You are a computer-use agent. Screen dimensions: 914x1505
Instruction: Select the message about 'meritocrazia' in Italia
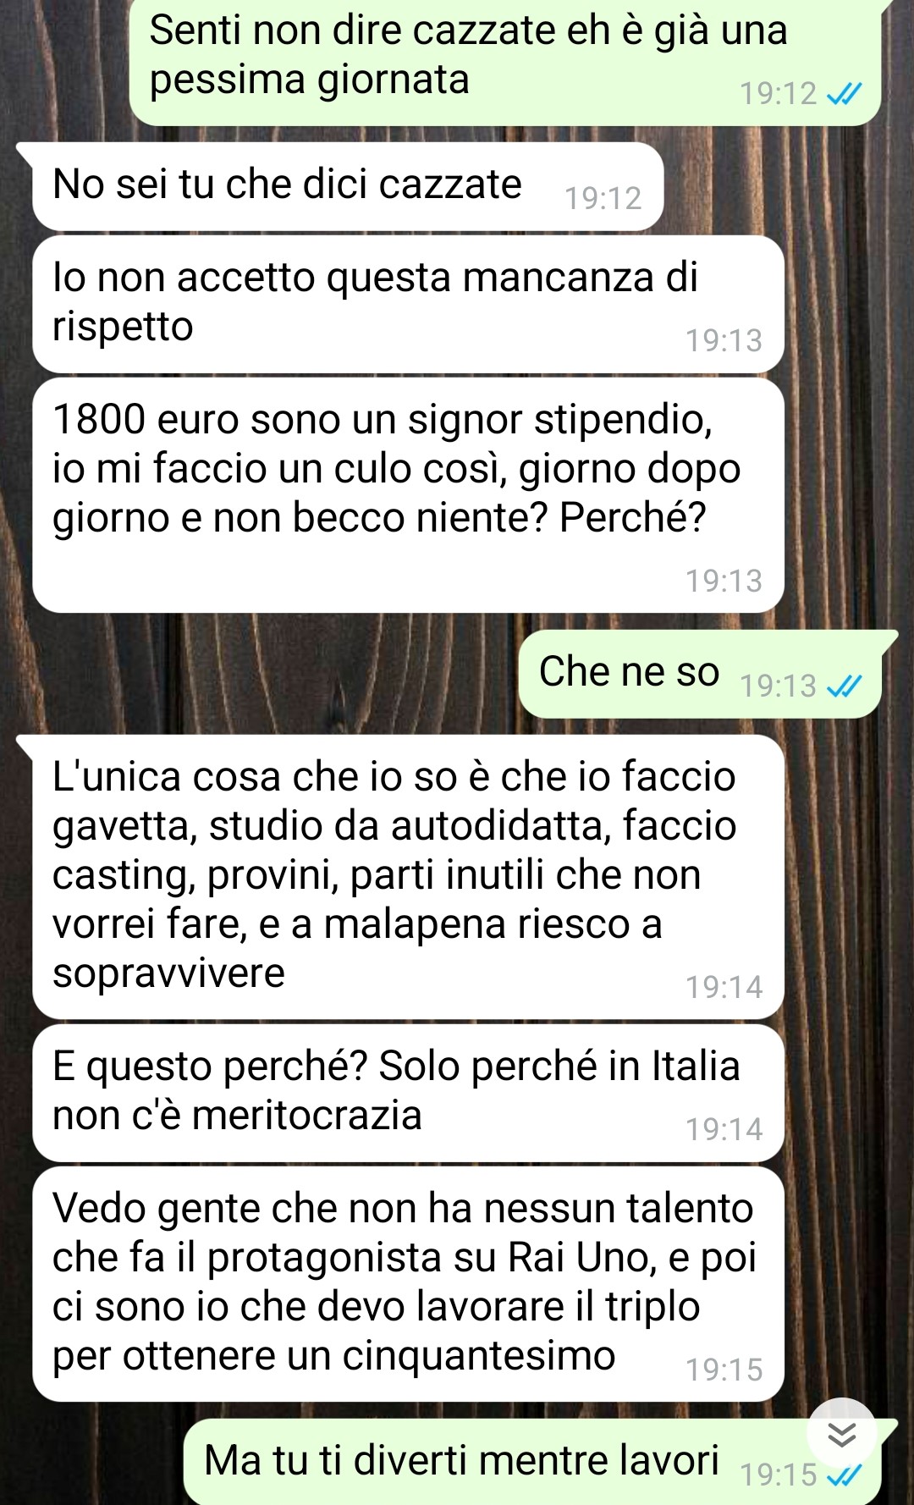tap(408, 1093)
